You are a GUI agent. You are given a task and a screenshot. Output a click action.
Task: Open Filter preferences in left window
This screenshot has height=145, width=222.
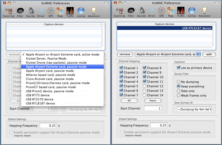[x=20, y=12]
